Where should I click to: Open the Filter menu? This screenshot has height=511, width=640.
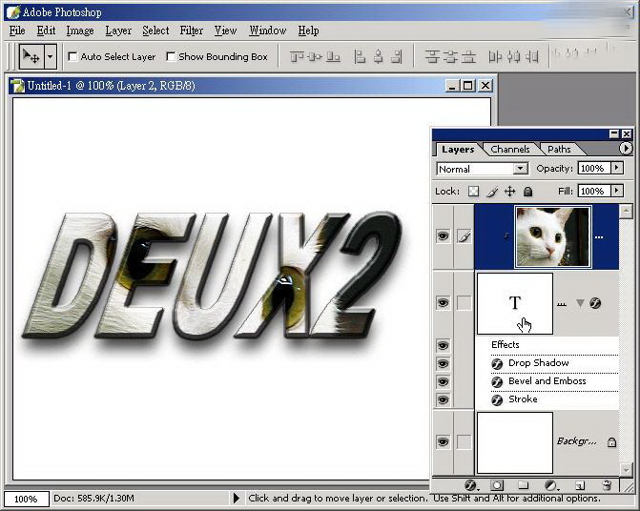pyautogui.click(x=192, y=31)
